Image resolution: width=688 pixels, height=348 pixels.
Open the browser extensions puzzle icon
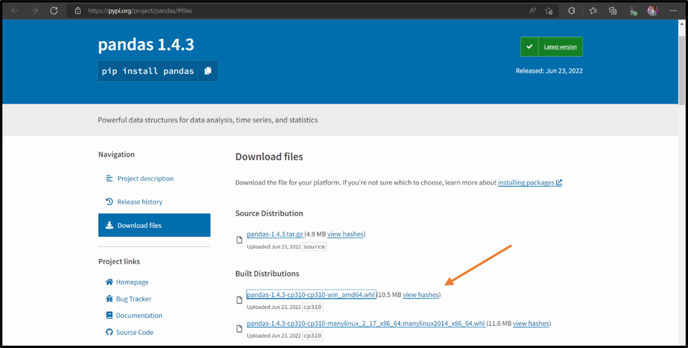click(571, 11)
